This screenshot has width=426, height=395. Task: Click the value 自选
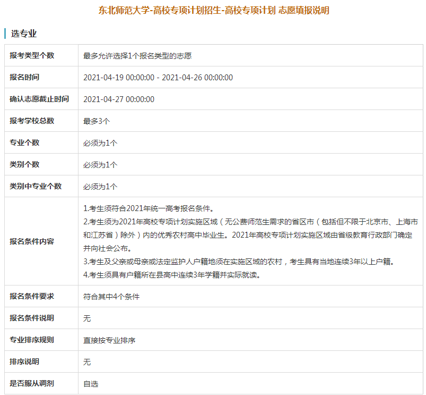click(91, 384)
